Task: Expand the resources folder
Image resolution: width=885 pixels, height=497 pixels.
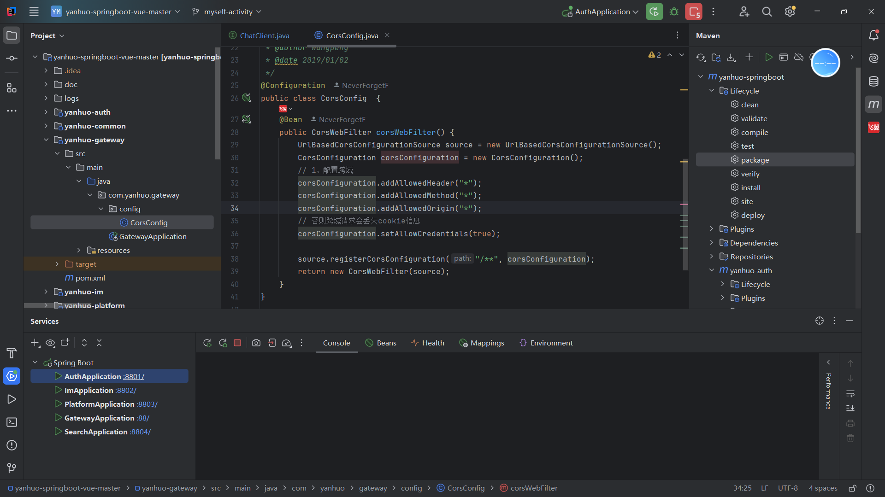Action: (78, 250)
